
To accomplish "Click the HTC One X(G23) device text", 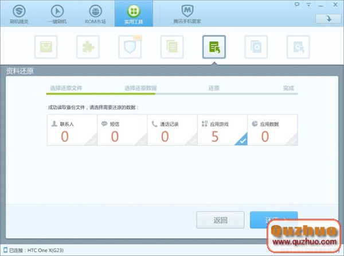I will 45,250.
